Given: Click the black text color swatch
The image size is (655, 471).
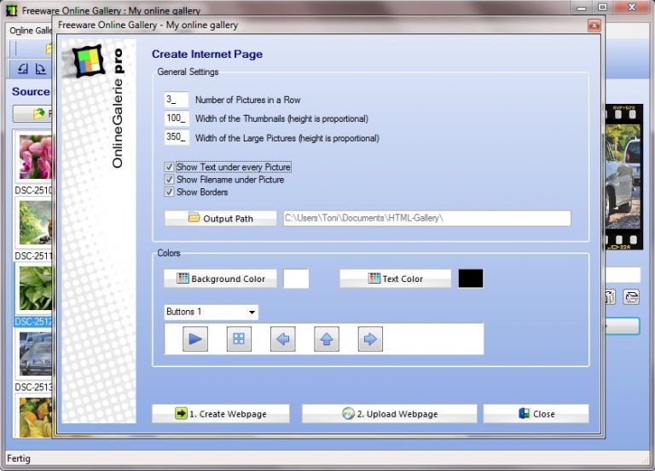Looking at the screenshot, I should point(471,279).
